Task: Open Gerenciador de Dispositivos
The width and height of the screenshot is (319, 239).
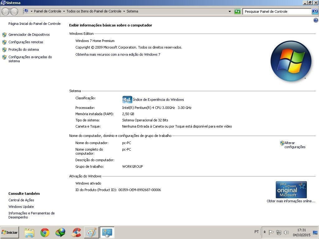Action: click(29, 35)
